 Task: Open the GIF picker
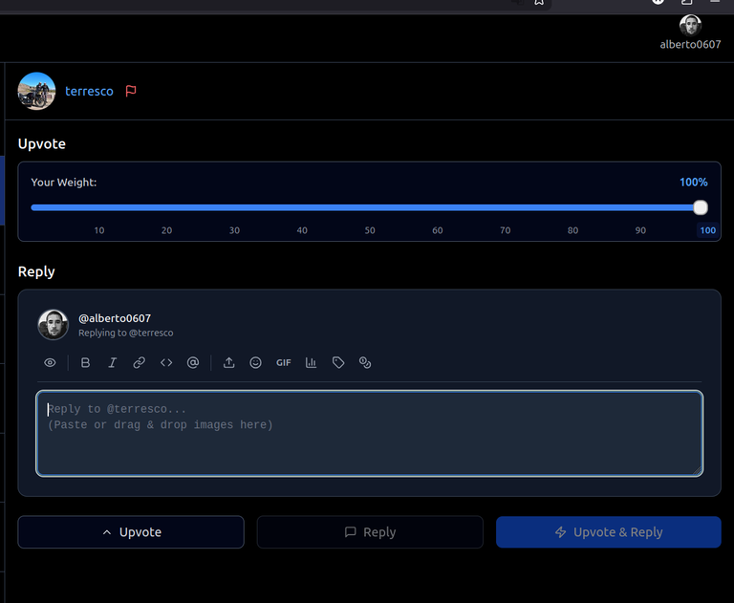(283, 363)
